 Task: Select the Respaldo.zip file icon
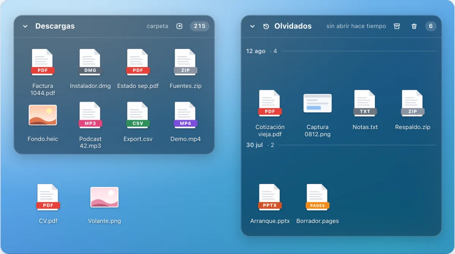click(x=413, y=104)
